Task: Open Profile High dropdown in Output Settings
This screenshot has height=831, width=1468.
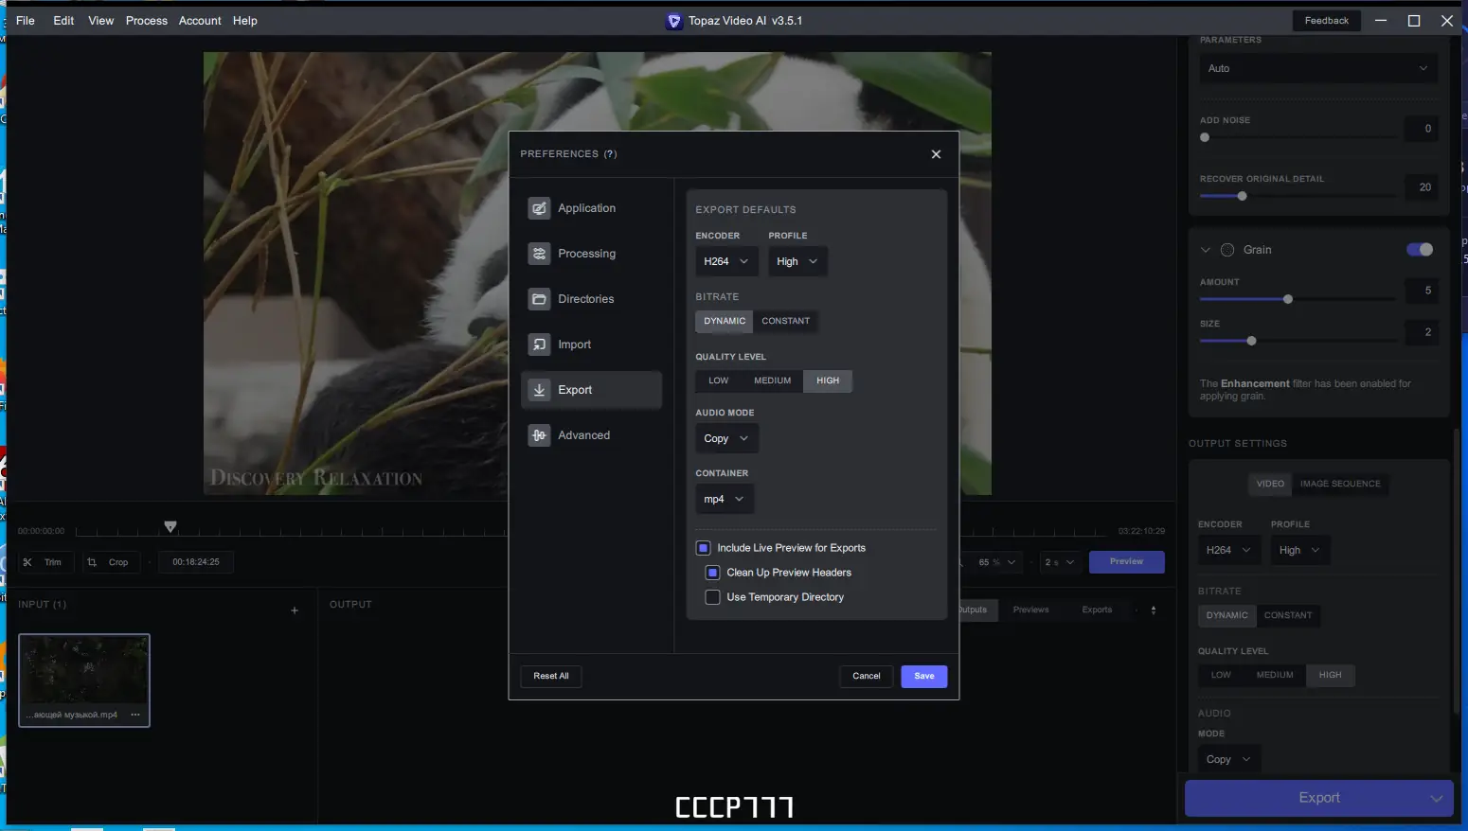Action: tap(1300, 550)
